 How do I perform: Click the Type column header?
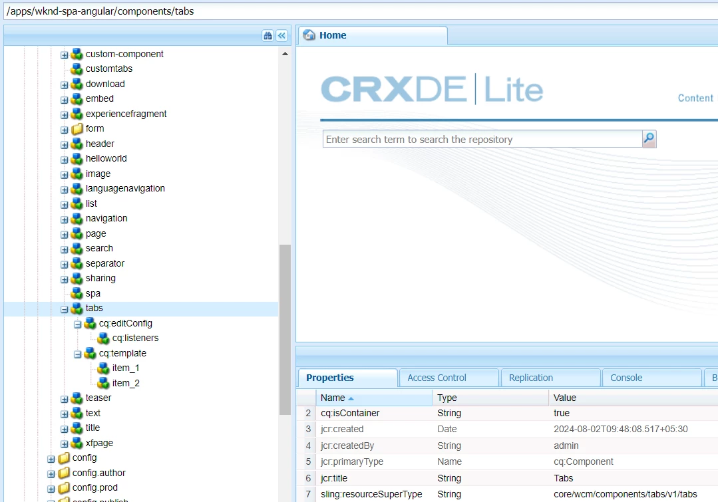click(x=490, y=398)
